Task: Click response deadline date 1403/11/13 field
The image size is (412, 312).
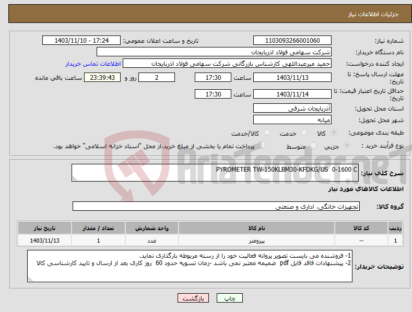Action: (x=292, y=77)
